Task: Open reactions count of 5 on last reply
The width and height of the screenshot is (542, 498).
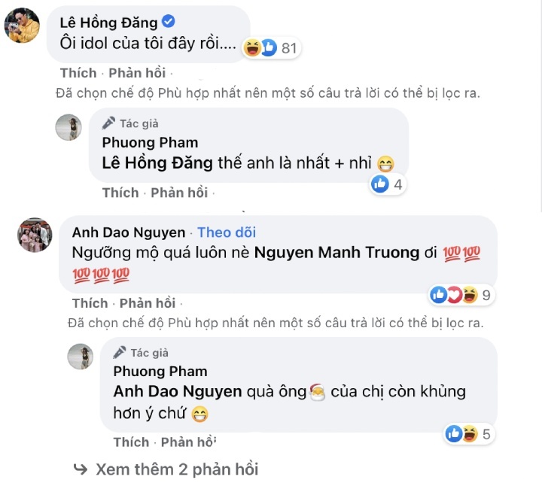Action: (469, 434)
